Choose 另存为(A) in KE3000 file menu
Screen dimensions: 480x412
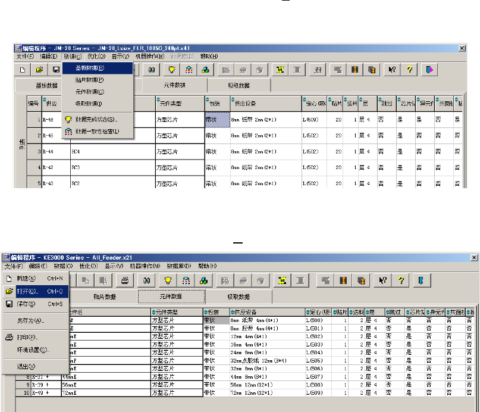[36, 321]
